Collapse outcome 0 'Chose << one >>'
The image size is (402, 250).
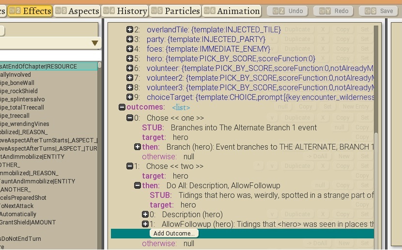coord(130,118)
